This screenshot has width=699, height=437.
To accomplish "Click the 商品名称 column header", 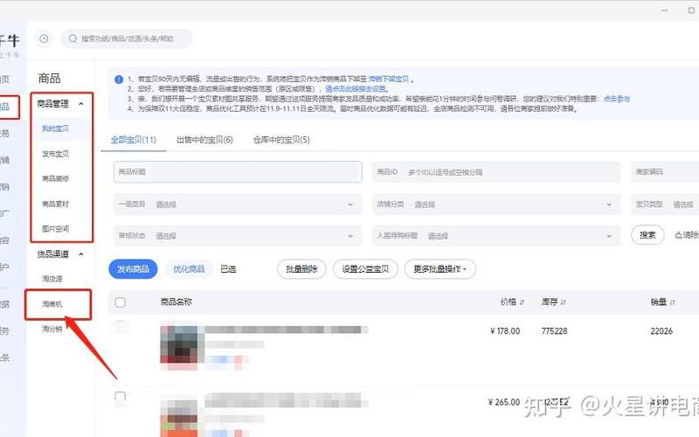I will [x=176, y=302].
